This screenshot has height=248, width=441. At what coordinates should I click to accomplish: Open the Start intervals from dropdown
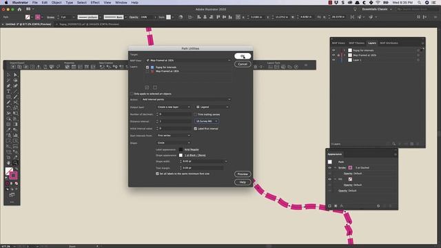(x=174, y=136)
